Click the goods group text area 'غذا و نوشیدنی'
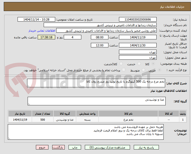The width and height of the screenshot is (191, 154). tap(97, 101)
